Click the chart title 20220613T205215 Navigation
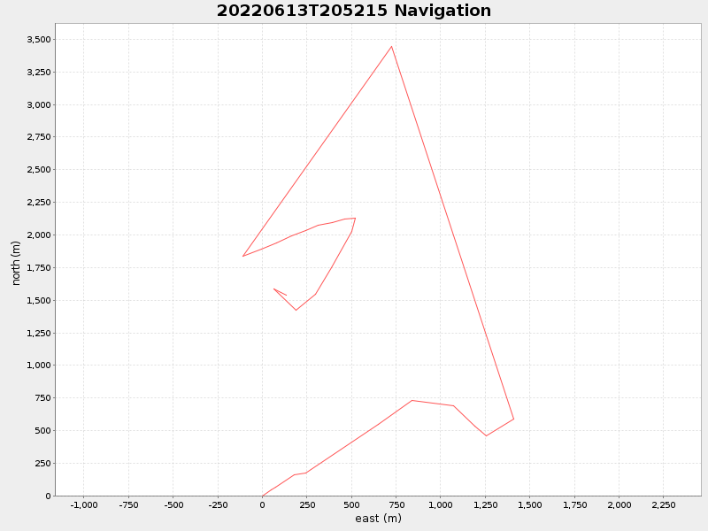The height and width of the screenshot is (531, 708). (x=353, y=11)
